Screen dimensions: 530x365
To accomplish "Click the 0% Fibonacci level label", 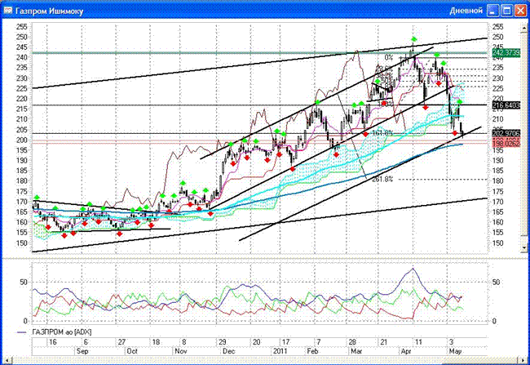I will click(389, 57).
